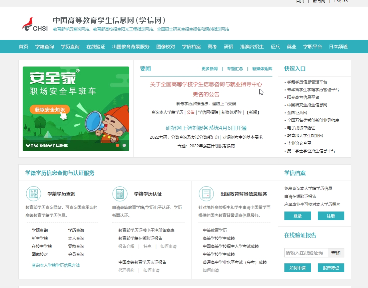Open 套号学历涉嫌违法 notice link
The width and height of the screenshot is (368, 288).
point(206,103)
